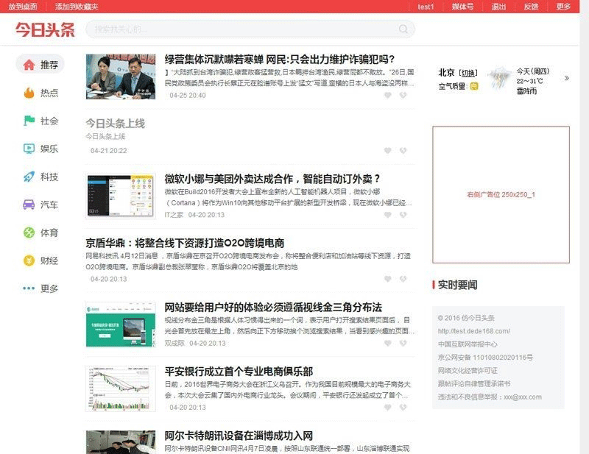Image resolution: width=589 pixels, height=454 pixels.
Task: Select 推荐 category label
Action: click(x=49, y=65)
